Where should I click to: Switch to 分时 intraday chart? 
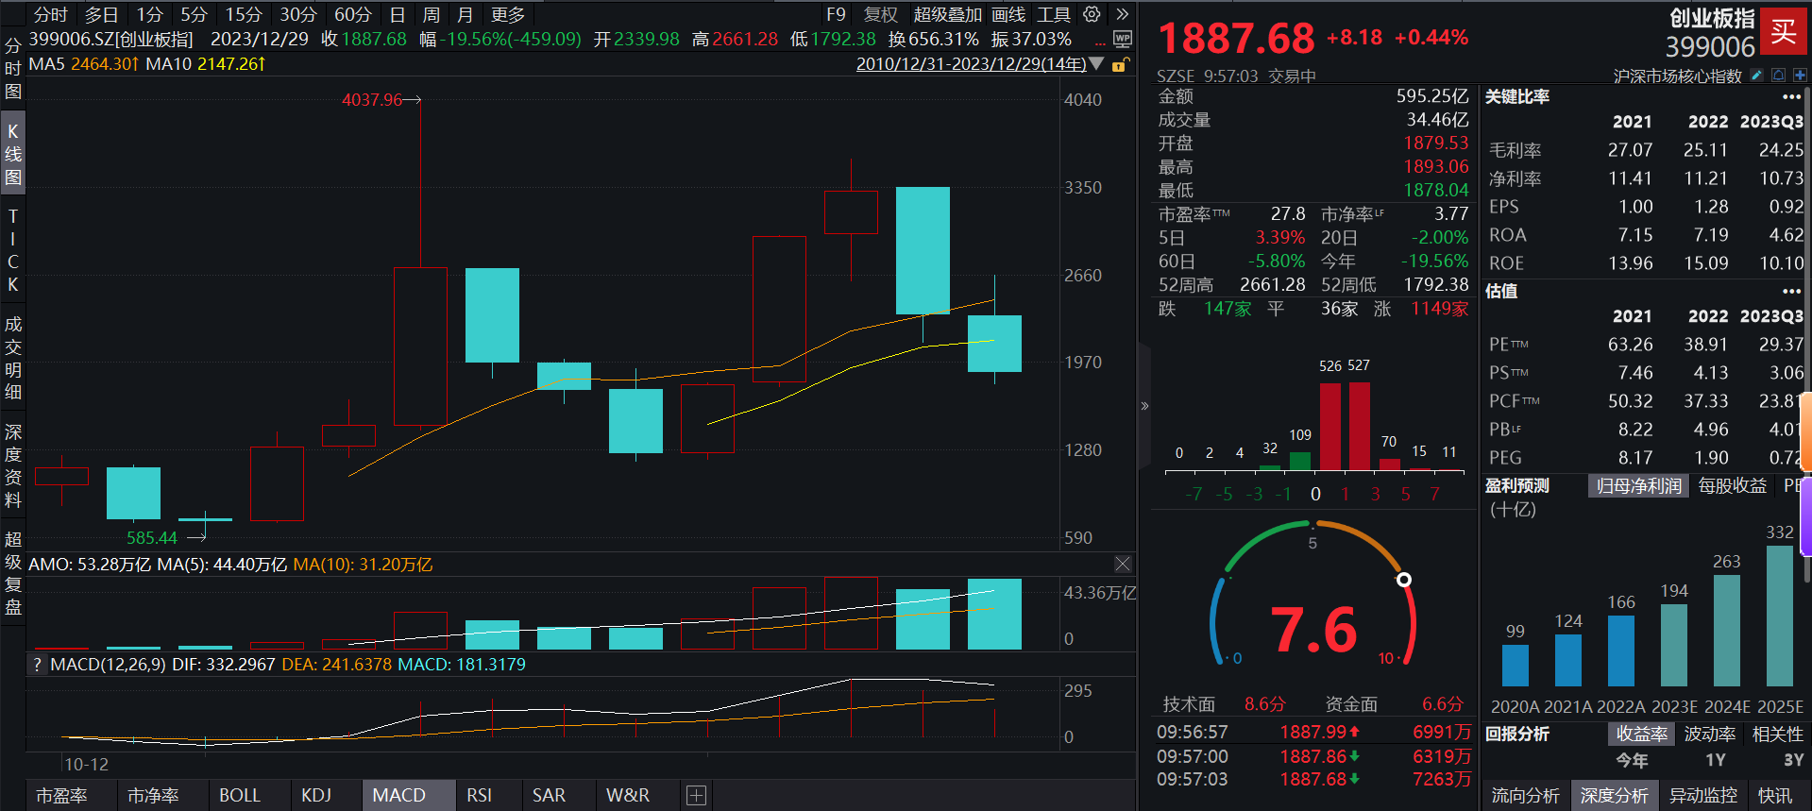[x=50, y=14]
